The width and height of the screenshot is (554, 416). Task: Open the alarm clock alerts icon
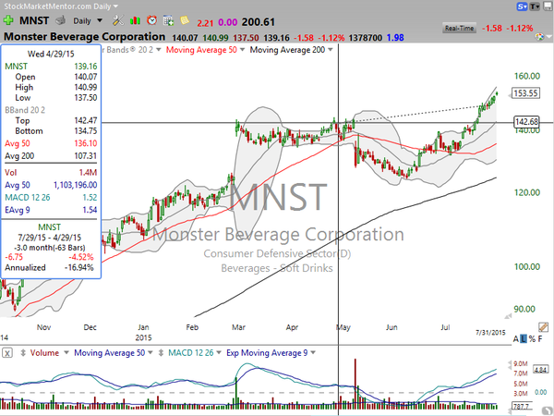coord(152,20)
